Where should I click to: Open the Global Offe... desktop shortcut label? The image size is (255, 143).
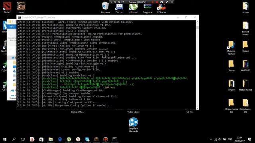(77, 112)
